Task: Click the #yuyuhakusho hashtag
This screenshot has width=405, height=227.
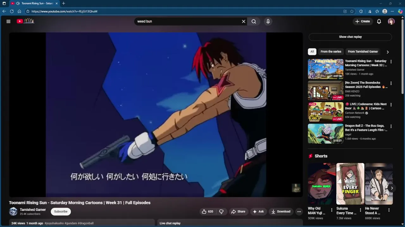Action: pos(54,223)
